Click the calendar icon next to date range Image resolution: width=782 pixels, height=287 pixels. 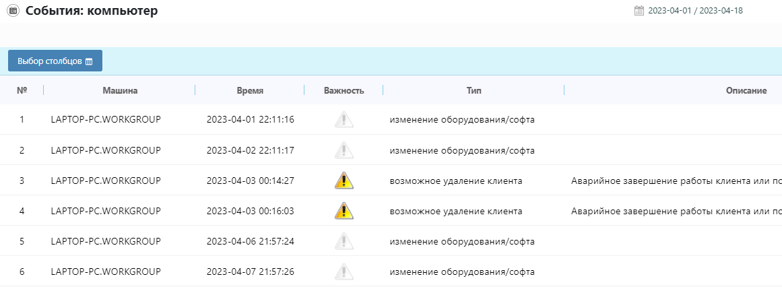click(639, 11)
